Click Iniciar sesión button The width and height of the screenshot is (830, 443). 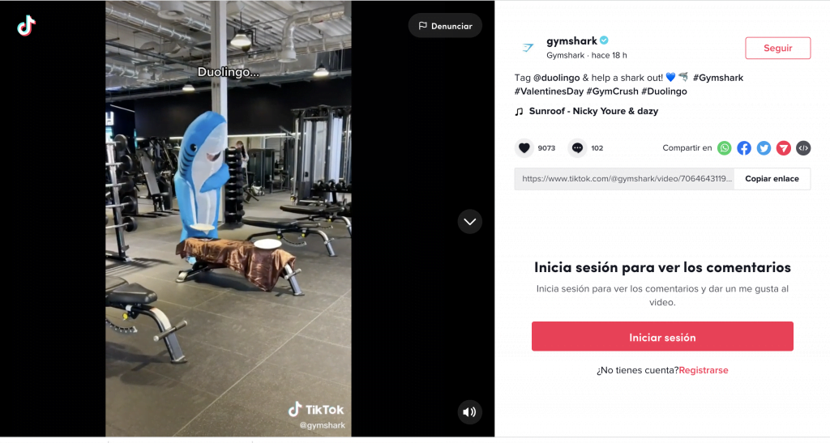click(662, 337)
